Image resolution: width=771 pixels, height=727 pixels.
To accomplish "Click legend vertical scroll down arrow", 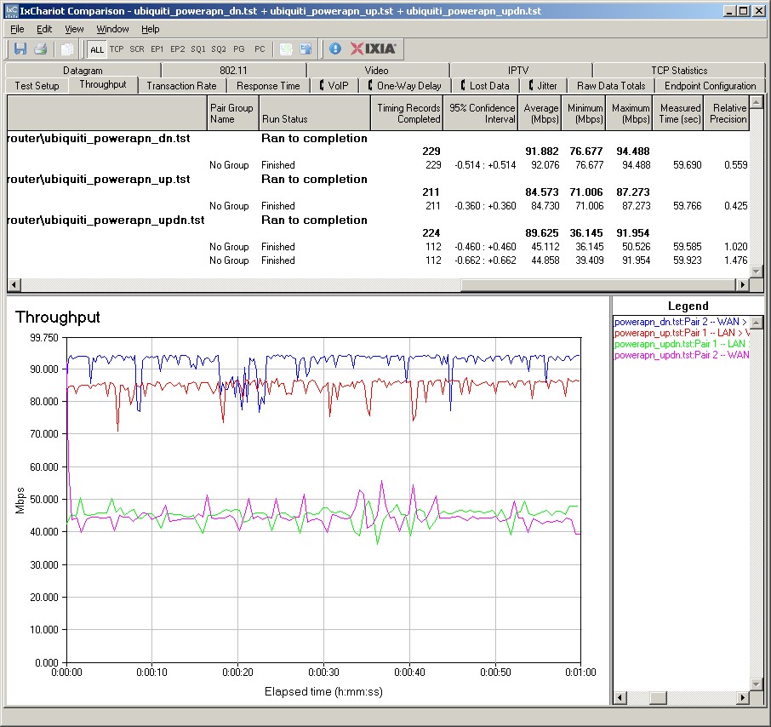I will pos(757,684).
